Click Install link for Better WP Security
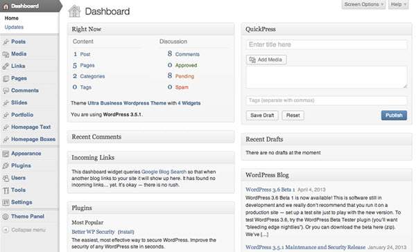Screen dimensions: 416x252 point(126,232)
